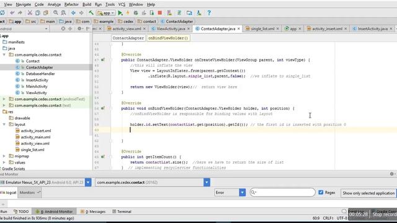Expand the values folder
This screenshot has height=223, width=397.
coord(4,162)
